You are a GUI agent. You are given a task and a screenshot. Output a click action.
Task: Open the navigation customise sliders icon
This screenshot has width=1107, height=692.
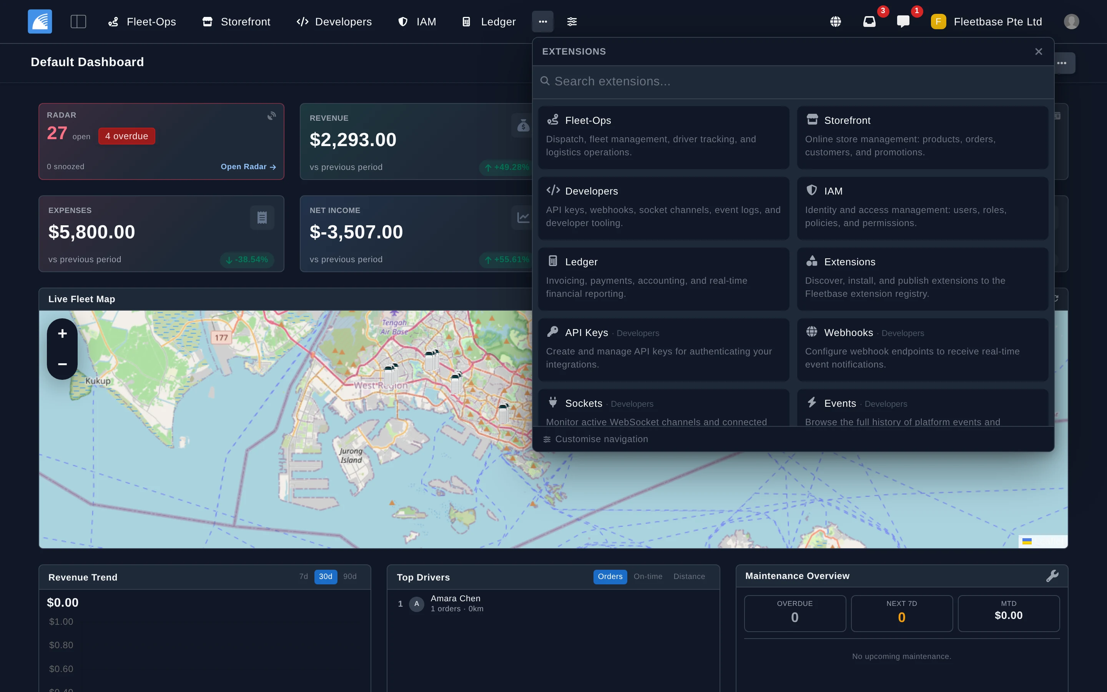572,22
